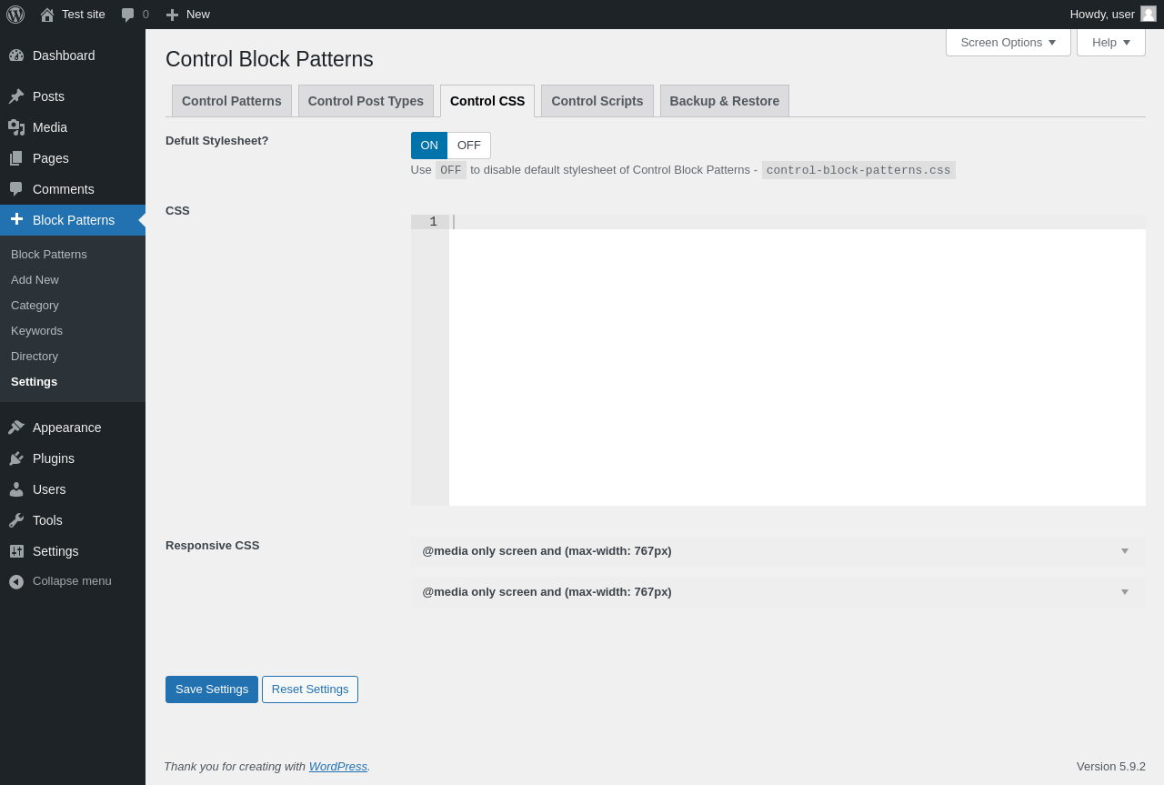
Task: Open the Screen Options dropdown
Action: point(1008,43)
